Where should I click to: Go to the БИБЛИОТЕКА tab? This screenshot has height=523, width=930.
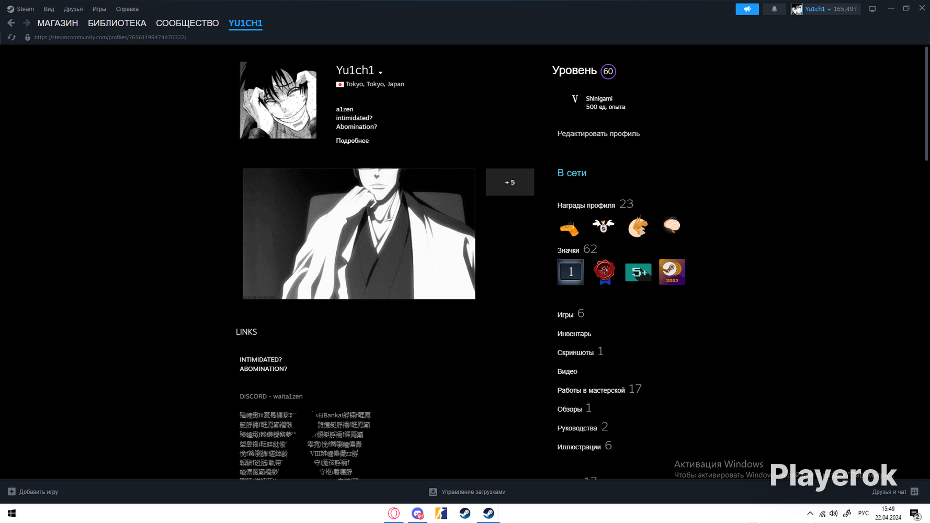click(117, 23)
